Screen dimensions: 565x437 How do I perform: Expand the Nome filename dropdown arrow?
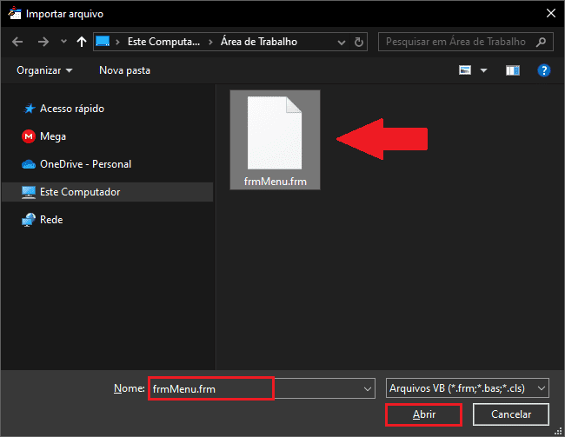tap(368, 387)
